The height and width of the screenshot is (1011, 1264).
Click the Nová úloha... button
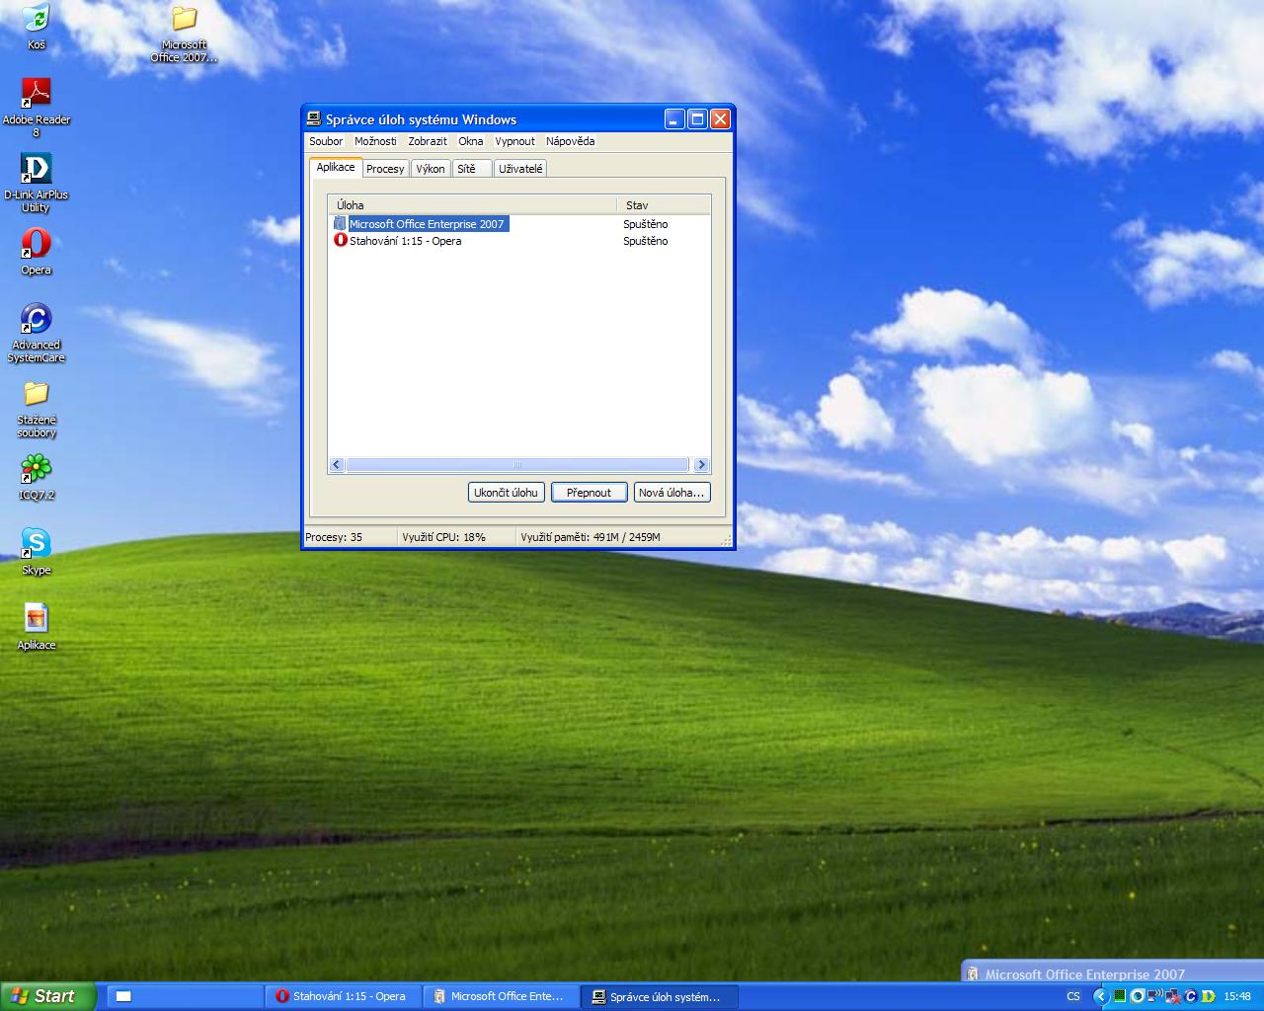point(671,493)
